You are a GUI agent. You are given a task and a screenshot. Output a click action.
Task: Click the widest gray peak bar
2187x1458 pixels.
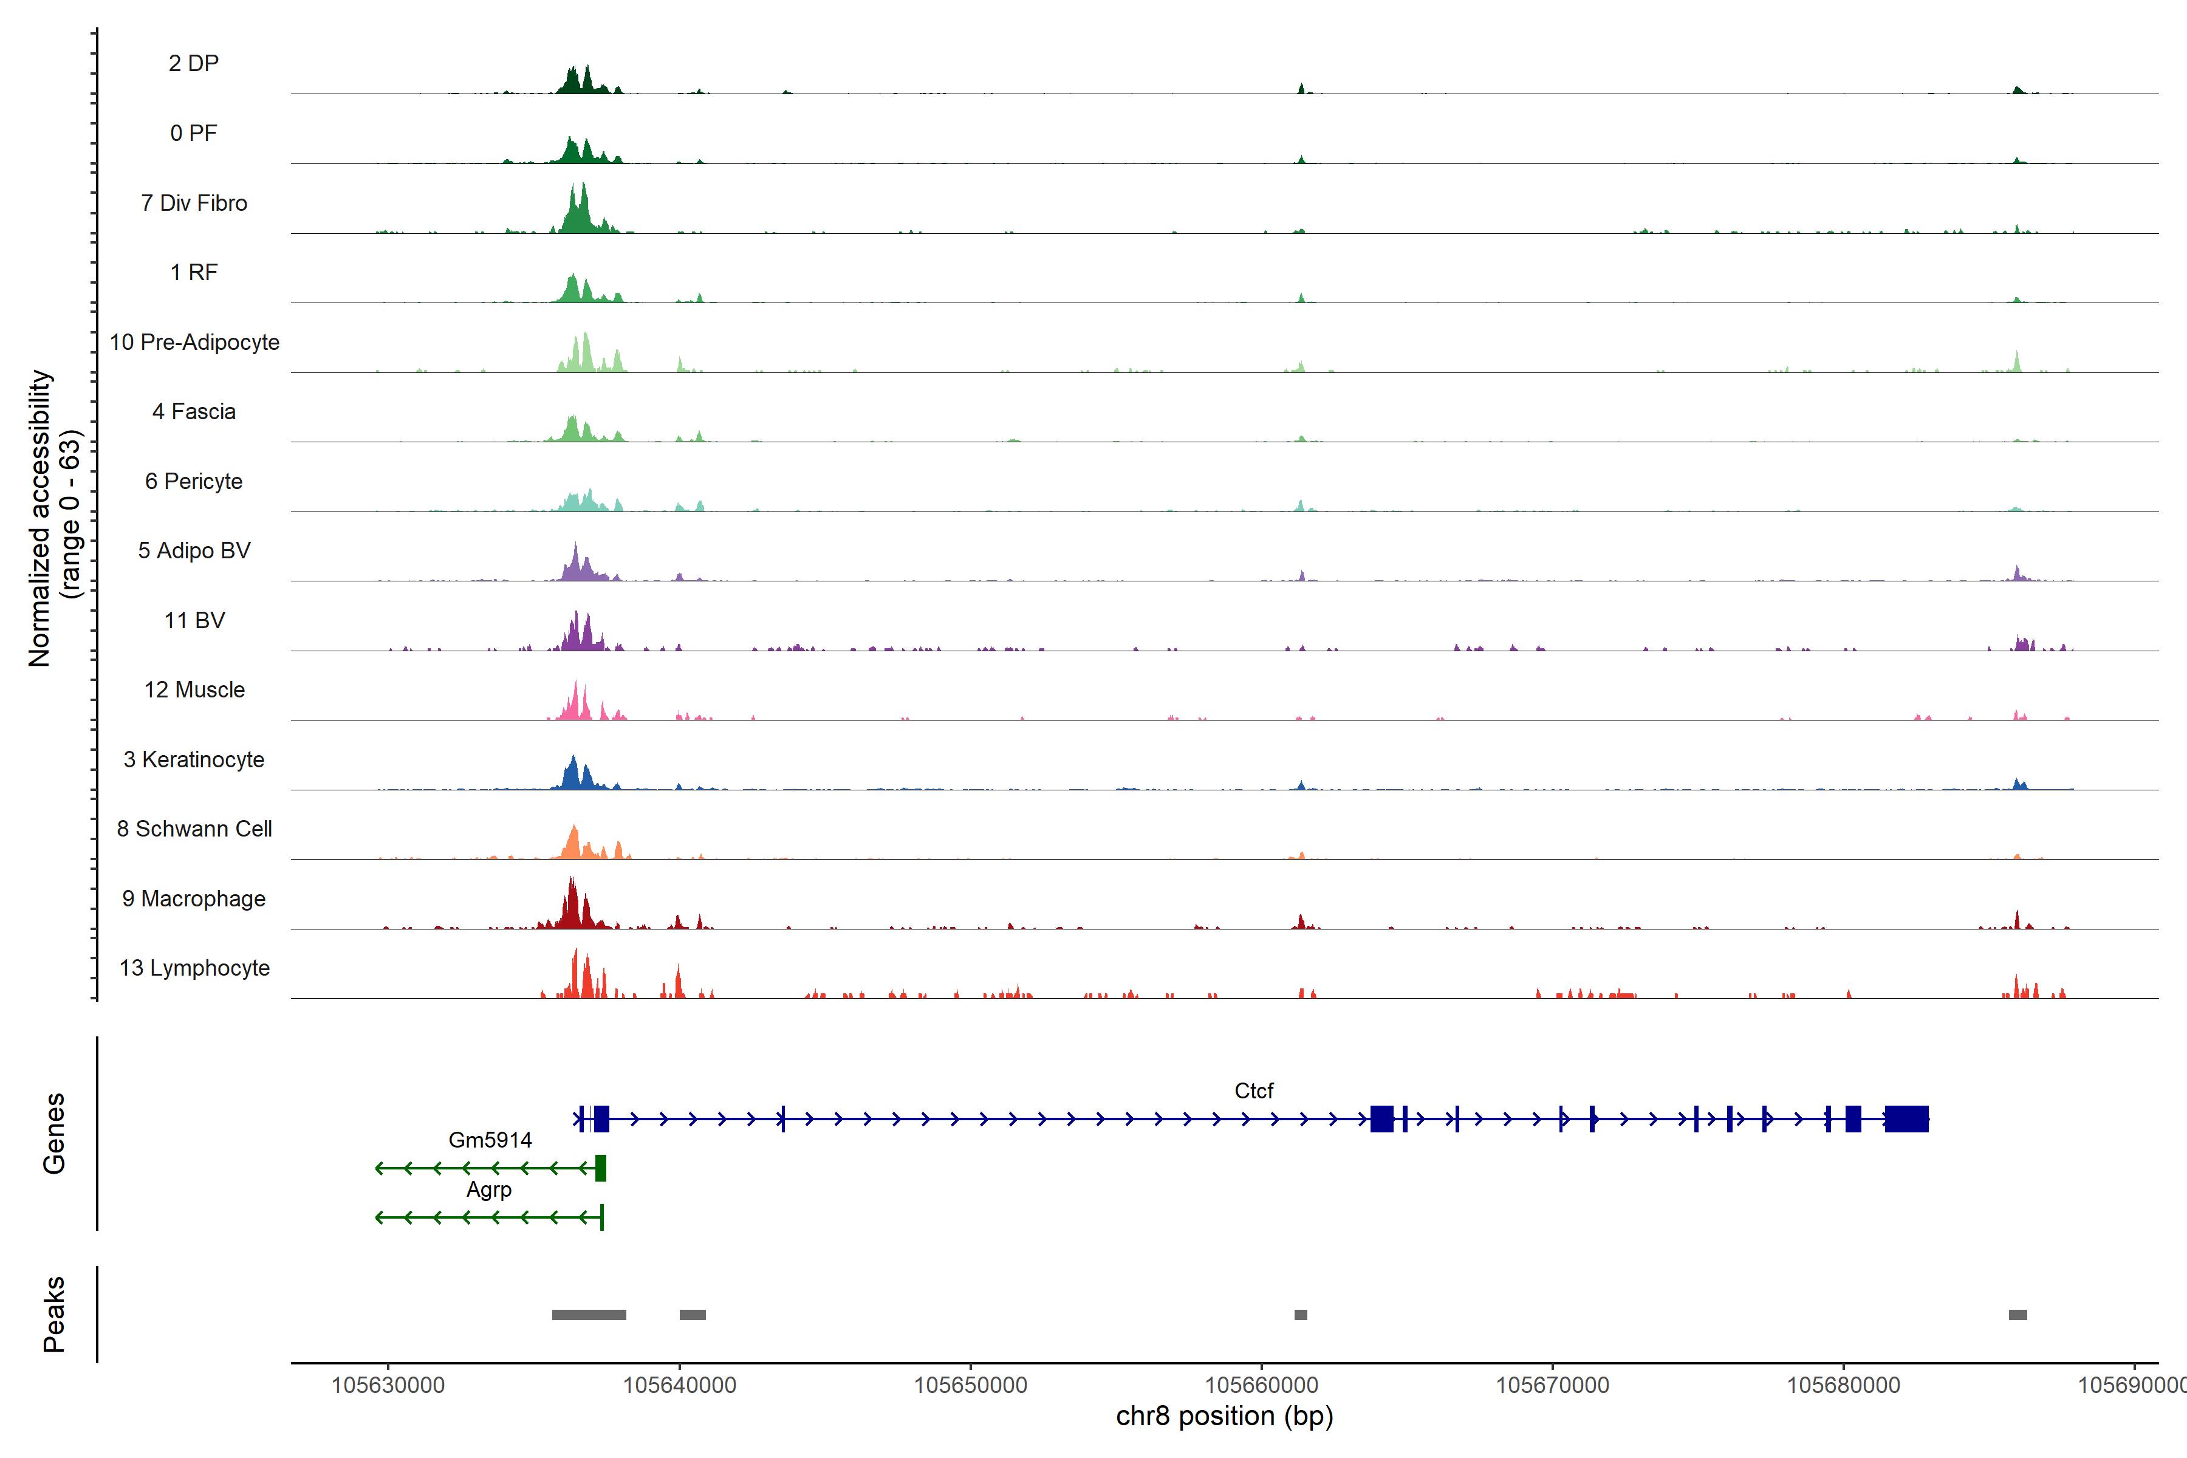(x=589, y=1315)
